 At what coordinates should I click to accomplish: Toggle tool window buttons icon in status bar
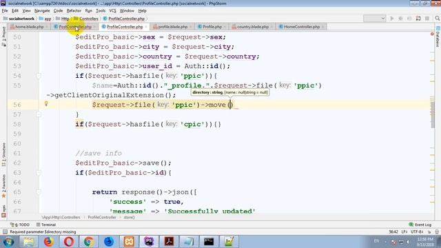pos(5,231)
